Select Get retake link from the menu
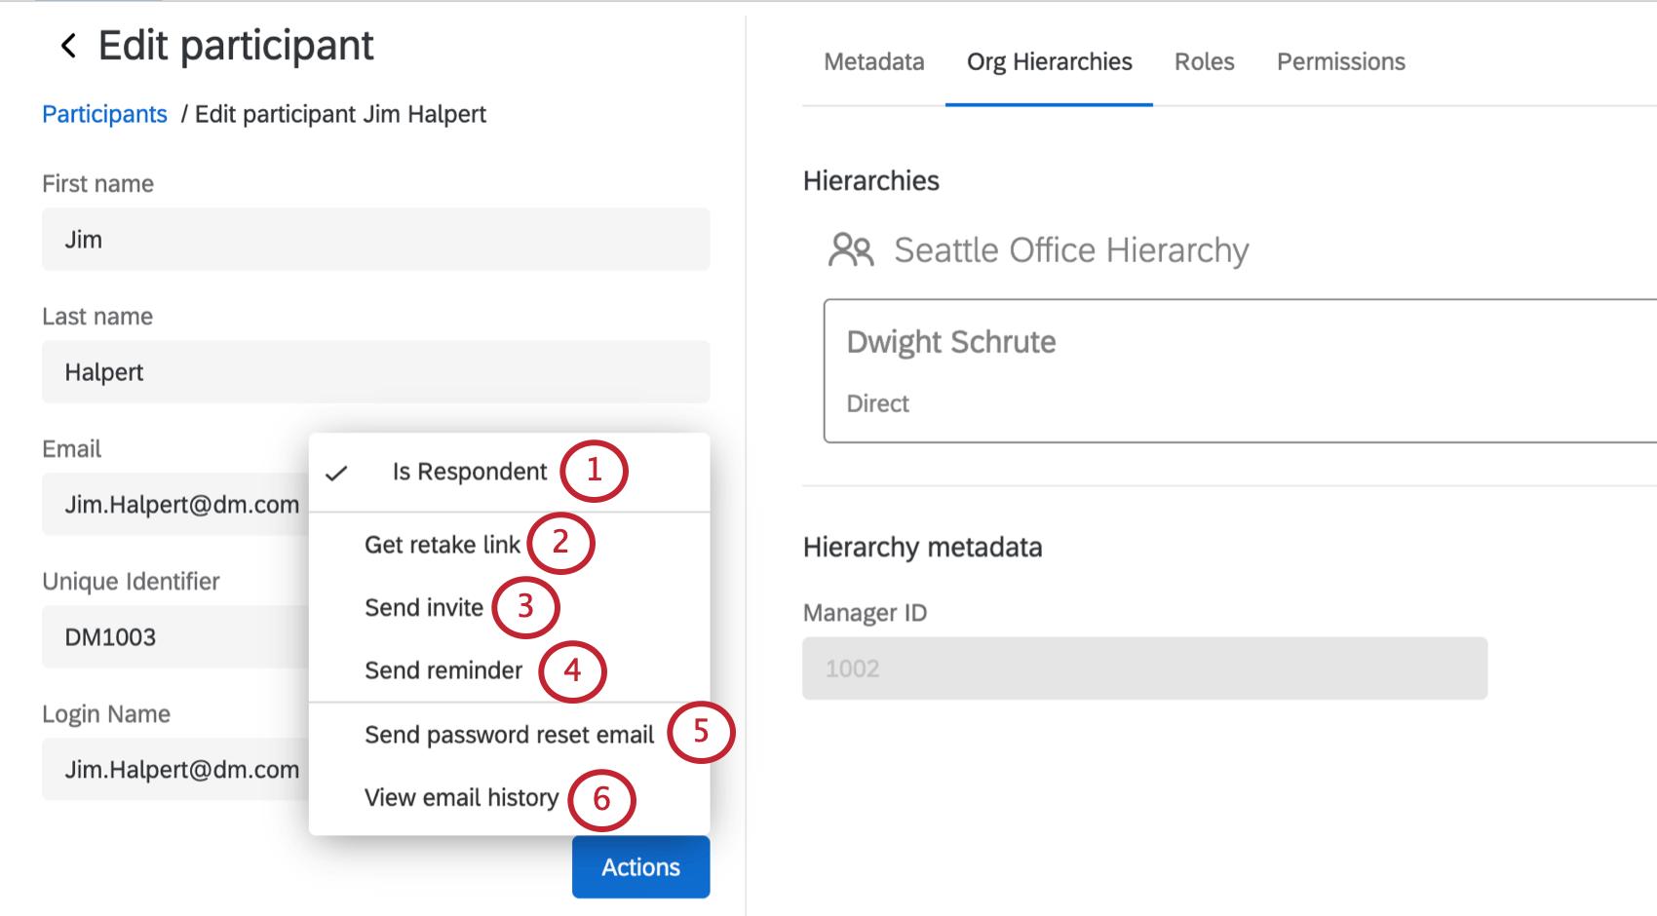Screen dimensions: 1657x916 [x=443, y=545]
